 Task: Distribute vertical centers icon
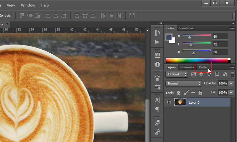click(85, 16)
